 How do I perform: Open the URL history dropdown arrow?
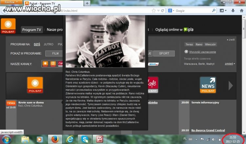point(158,11)
